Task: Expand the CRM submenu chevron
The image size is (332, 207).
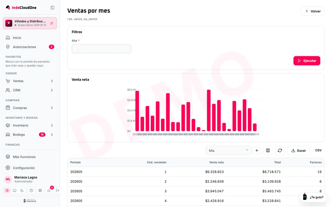Action: coord(52,90)
